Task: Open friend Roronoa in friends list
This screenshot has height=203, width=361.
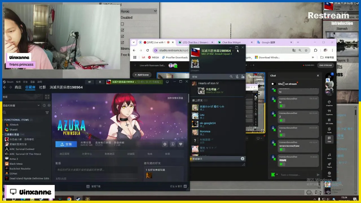Action: tap(205, 132)
